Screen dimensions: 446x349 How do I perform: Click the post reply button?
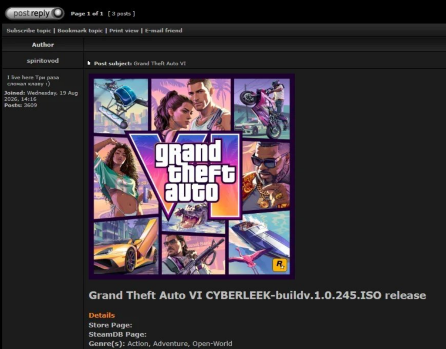(x=35, y=13)
